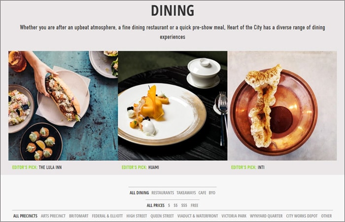The image size is (345, 222).
Task: Show only Cafe listings
Action: point(202,193)
